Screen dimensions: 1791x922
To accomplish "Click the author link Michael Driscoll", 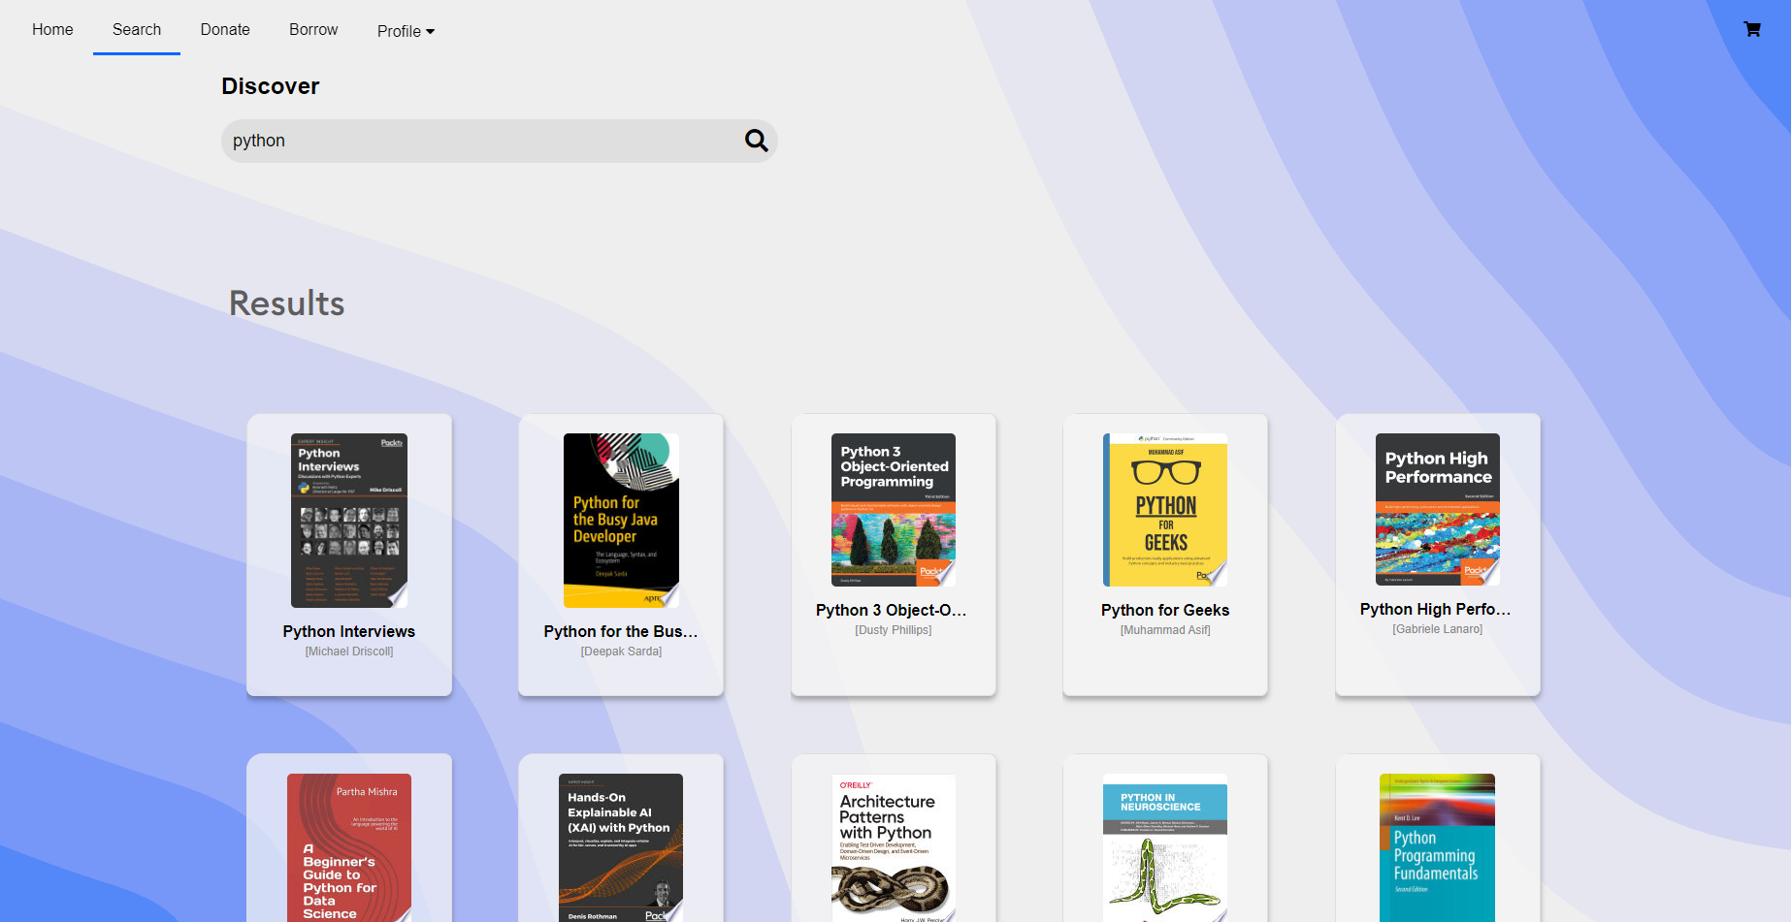I will (x=348, y=651).
